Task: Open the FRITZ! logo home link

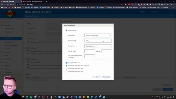Action: (10, 13)
